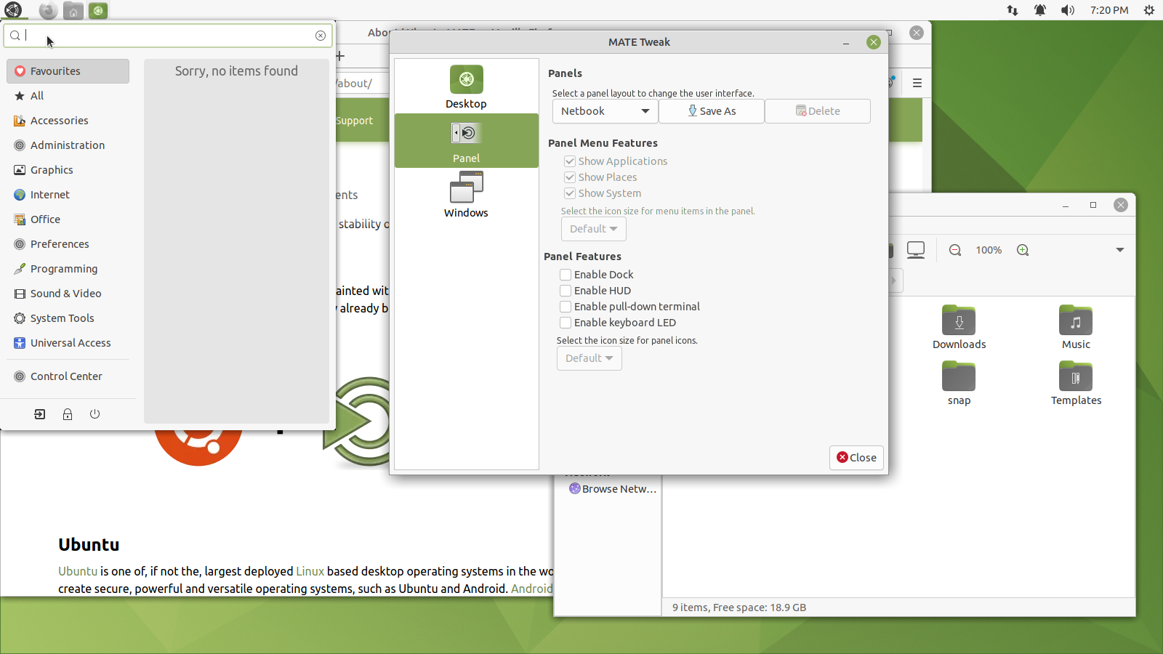The width and height of the screenshot is (1163, 654).
Task: Open the home folder launcher in top panel
Action: click(x=73, y=10)
